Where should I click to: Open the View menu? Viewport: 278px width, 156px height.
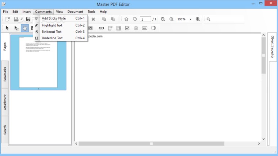click(60, 12)
